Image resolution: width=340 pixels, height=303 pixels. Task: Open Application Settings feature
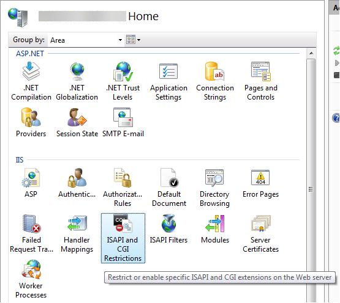pyautogui.click(x=168, y=81)
